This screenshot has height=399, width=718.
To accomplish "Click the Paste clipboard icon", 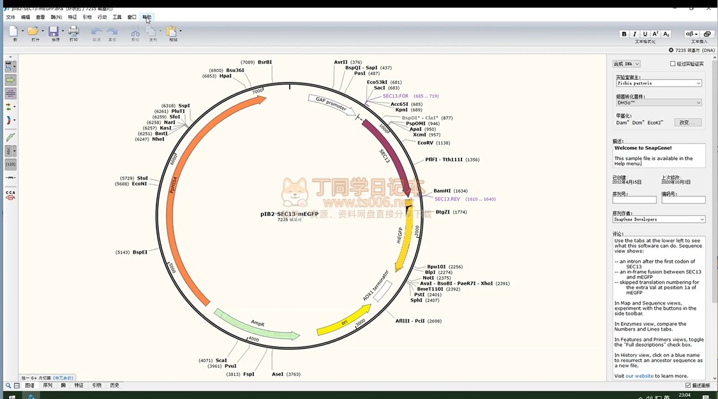I will click(x=171, y=31).
